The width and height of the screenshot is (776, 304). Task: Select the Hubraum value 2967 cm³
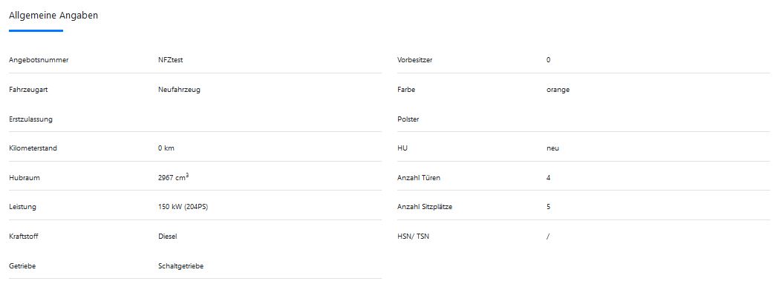(174, 177)
